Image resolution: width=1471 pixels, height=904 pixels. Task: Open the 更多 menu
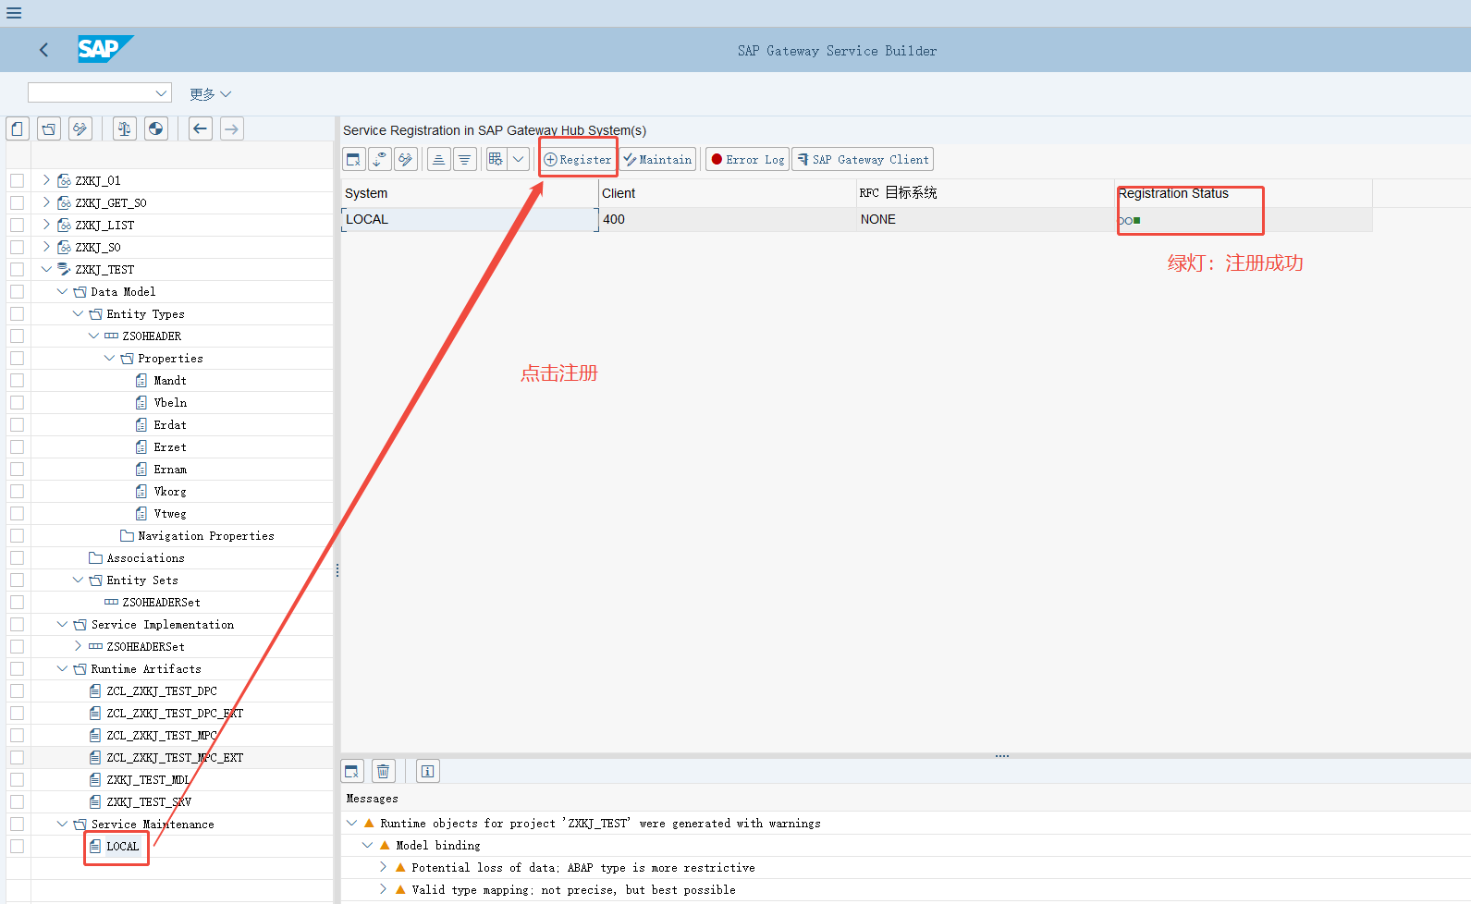point(210,93)
